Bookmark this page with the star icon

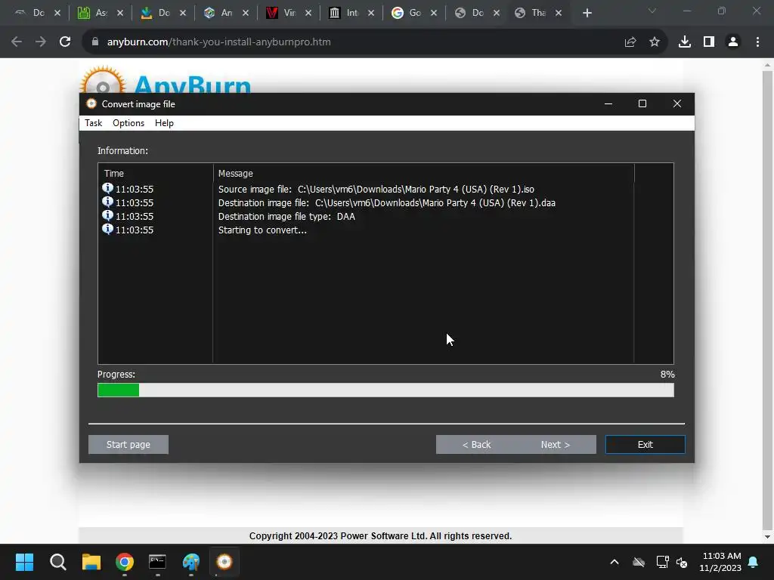click(655, 42)
